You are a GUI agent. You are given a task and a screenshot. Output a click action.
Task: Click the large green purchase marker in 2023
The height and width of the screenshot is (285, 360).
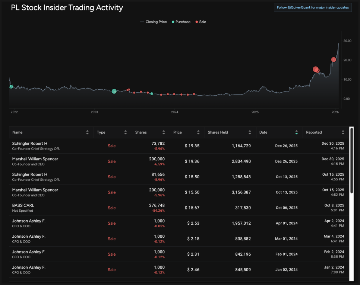(114, 91)
